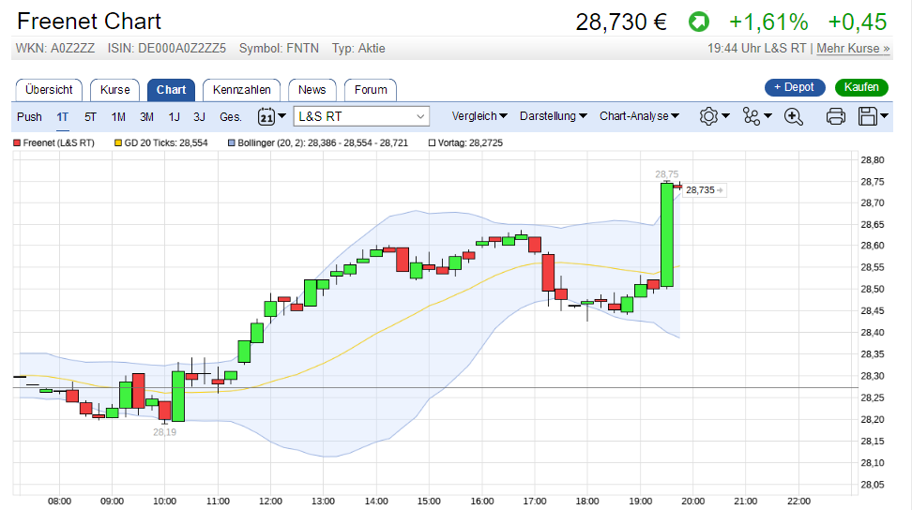
Task: Switch to the Kennzahlen tab
Action: point(242,90)
